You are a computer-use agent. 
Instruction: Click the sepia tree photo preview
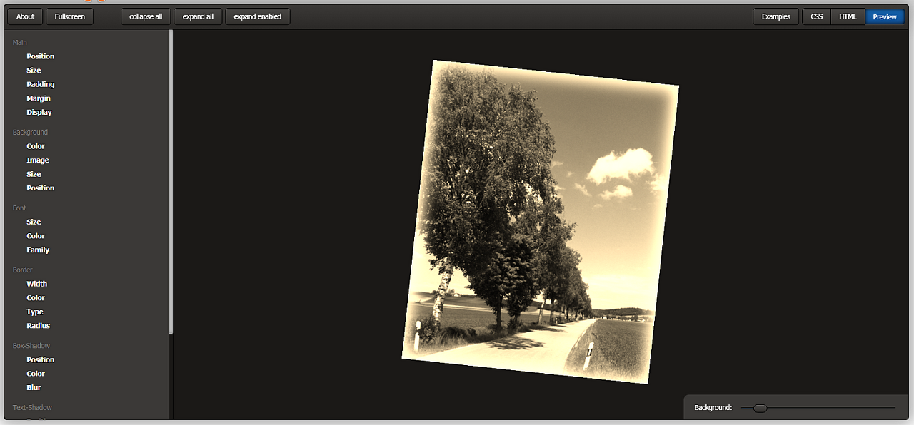(x=541, y=222)
